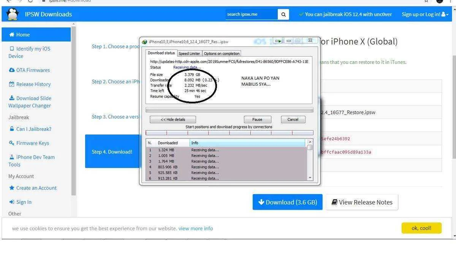Cancel the IDM download

(x=293, y=120)
